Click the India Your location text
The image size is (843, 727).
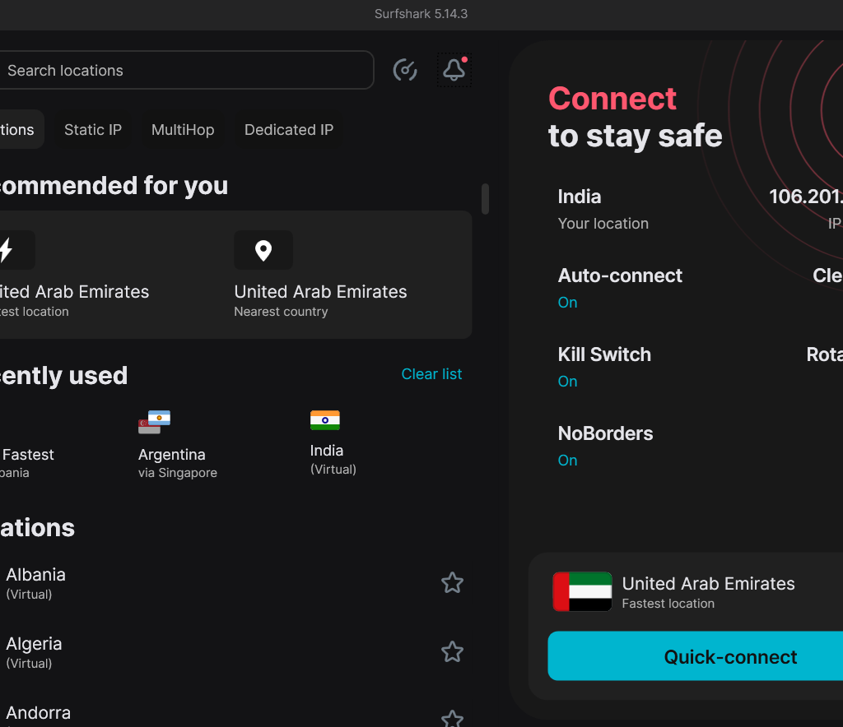click(603, 210)
